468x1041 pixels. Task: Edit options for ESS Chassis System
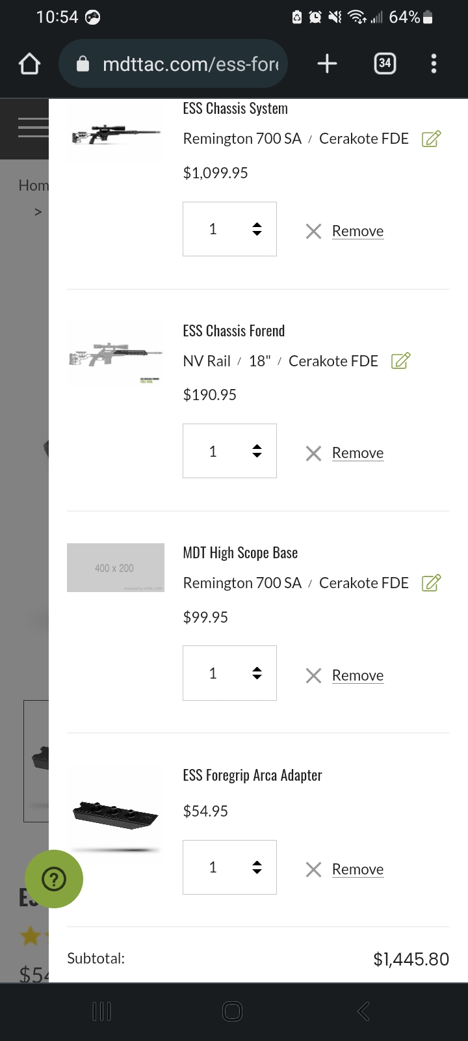432,139
